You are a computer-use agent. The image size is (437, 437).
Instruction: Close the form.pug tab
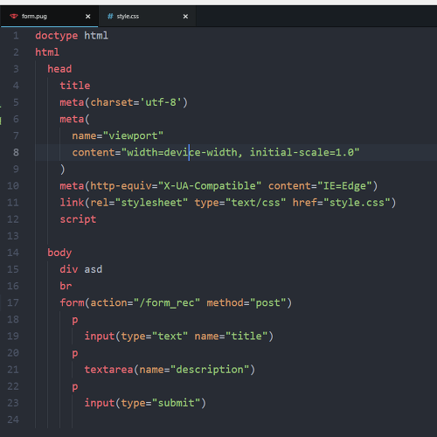click(87, 17)
